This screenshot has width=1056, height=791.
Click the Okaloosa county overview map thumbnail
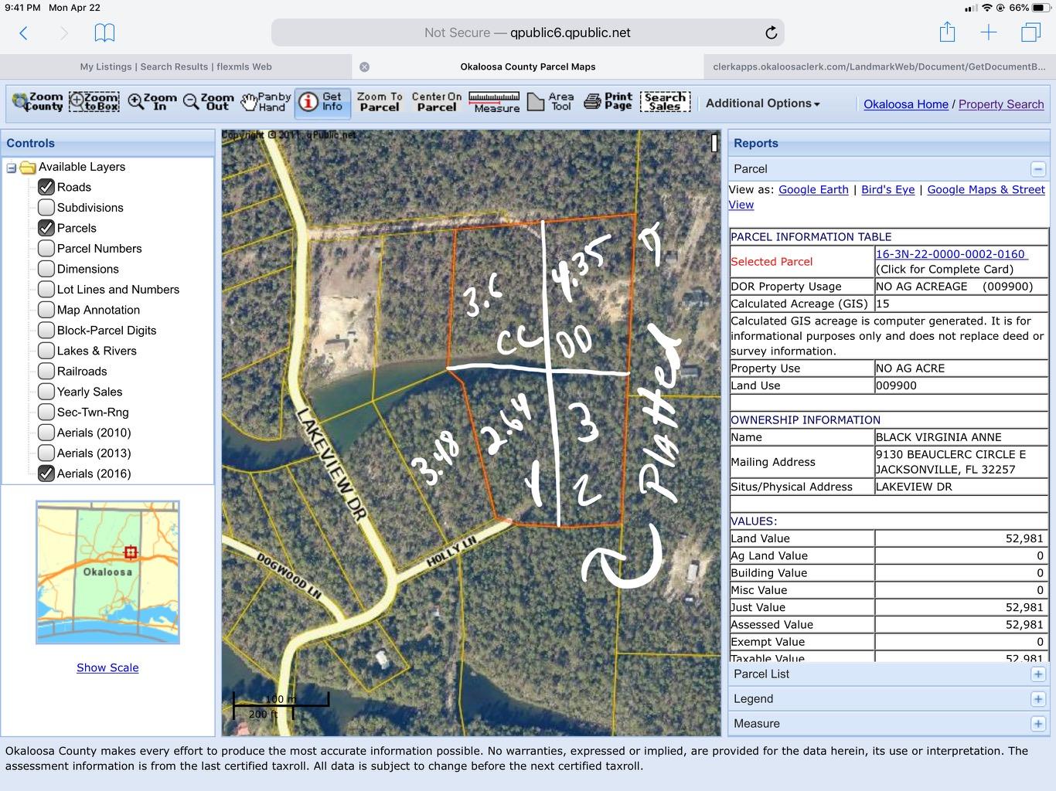tap(107, 572)
